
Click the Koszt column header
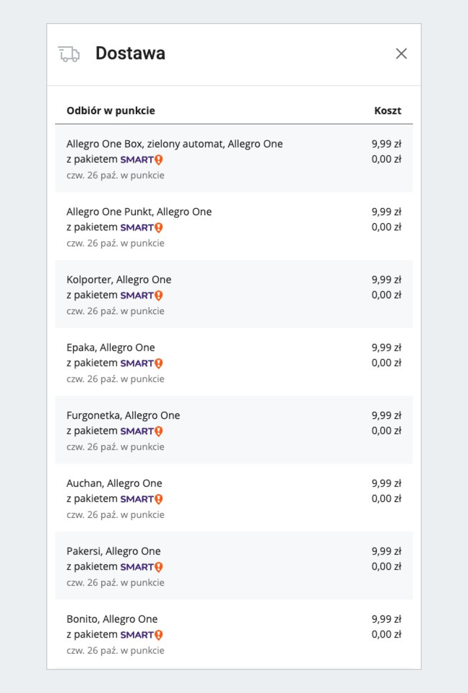pos(387,111)
